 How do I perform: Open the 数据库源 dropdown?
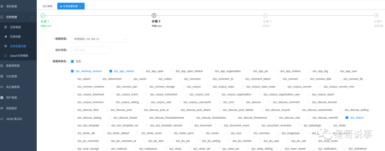pyautogui.click(x=99, y=39)
